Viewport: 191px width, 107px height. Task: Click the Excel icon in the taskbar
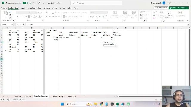click(x=117, y=104)
